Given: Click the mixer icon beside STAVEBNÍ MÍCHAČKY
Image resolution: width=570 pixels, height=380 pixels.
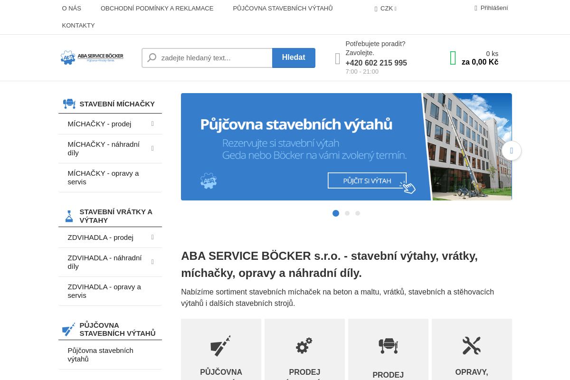Looking at the screenshot, I should coord(69,104).
